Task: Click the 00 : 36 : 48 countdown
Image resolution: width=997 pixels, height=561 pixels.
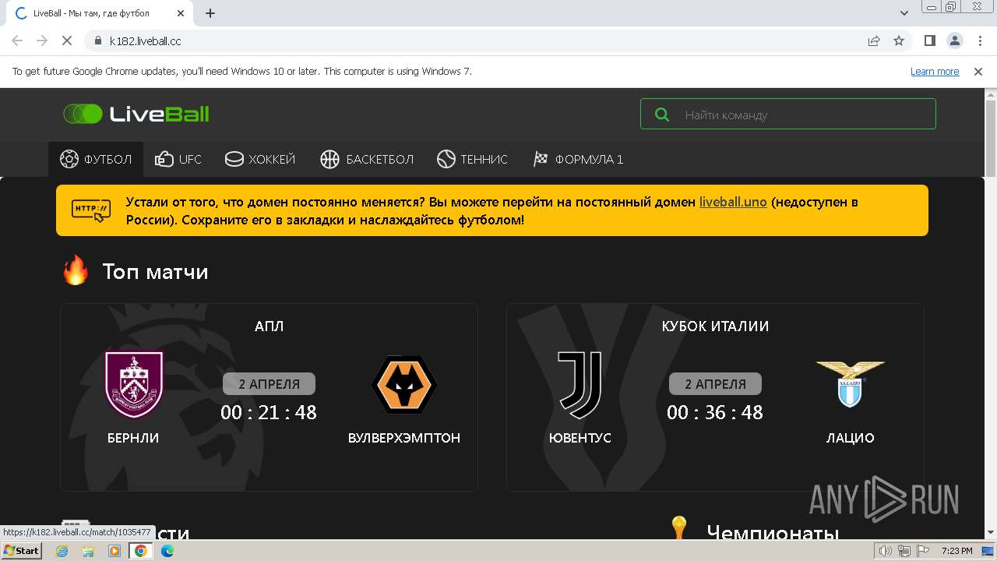Action: coord(715,412)
